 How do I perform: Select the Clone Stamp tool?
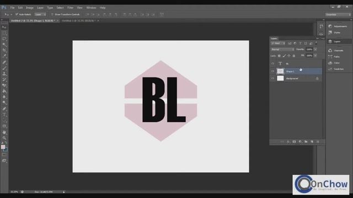point(4,74)
